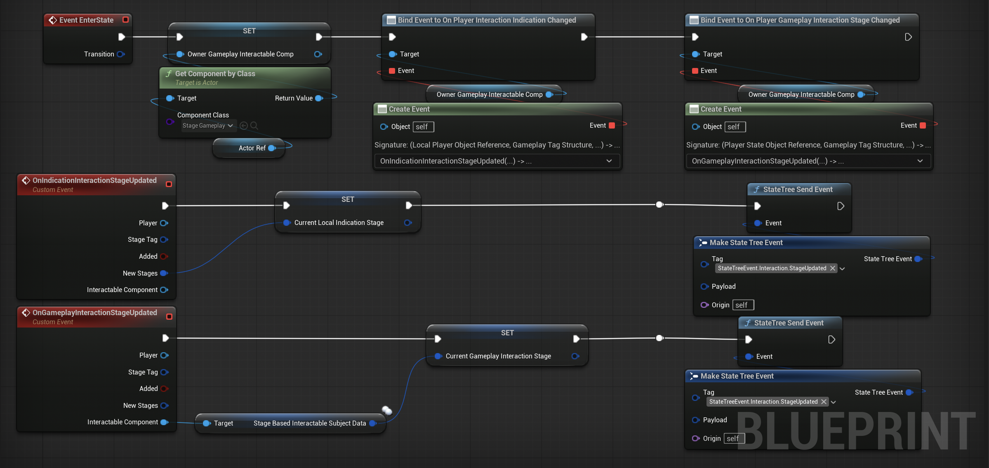Click the event icon on OnIndicationInteractionStageUpdated
The image size is (989, 468).
click(x=26, y=180)
